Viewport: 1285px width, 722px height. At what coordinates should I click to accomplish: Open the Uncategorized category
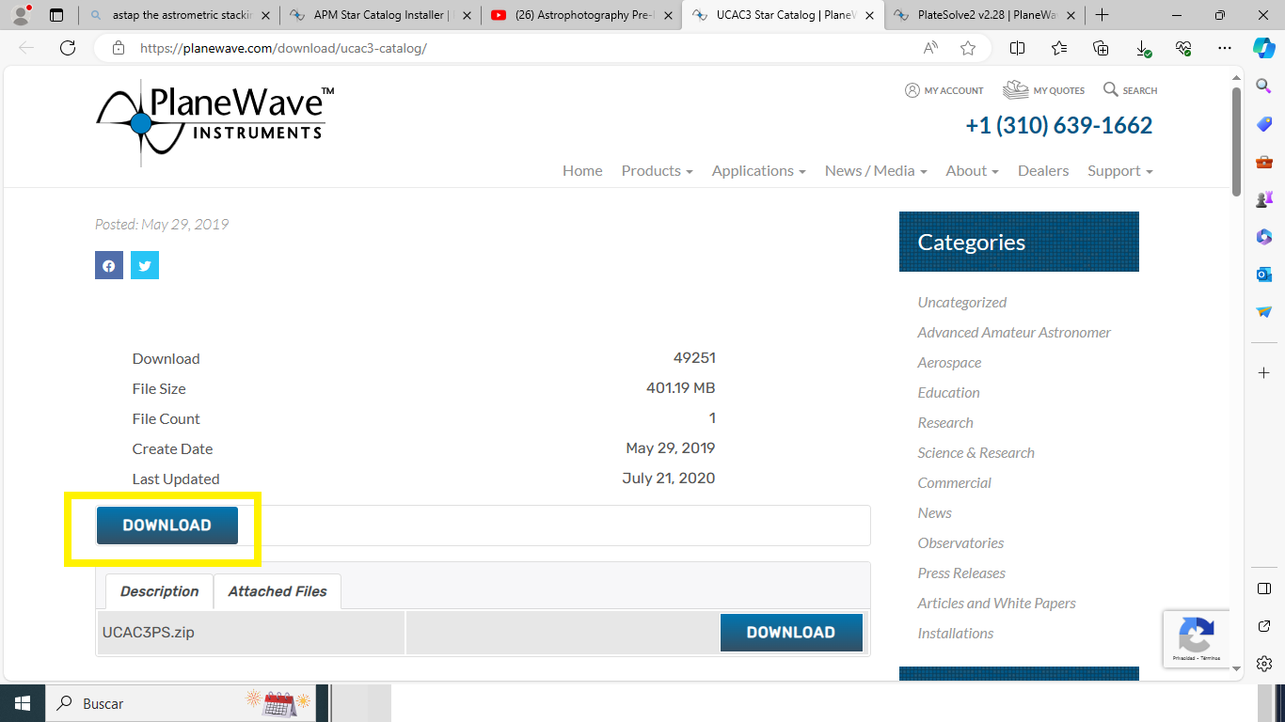[962, 303]
